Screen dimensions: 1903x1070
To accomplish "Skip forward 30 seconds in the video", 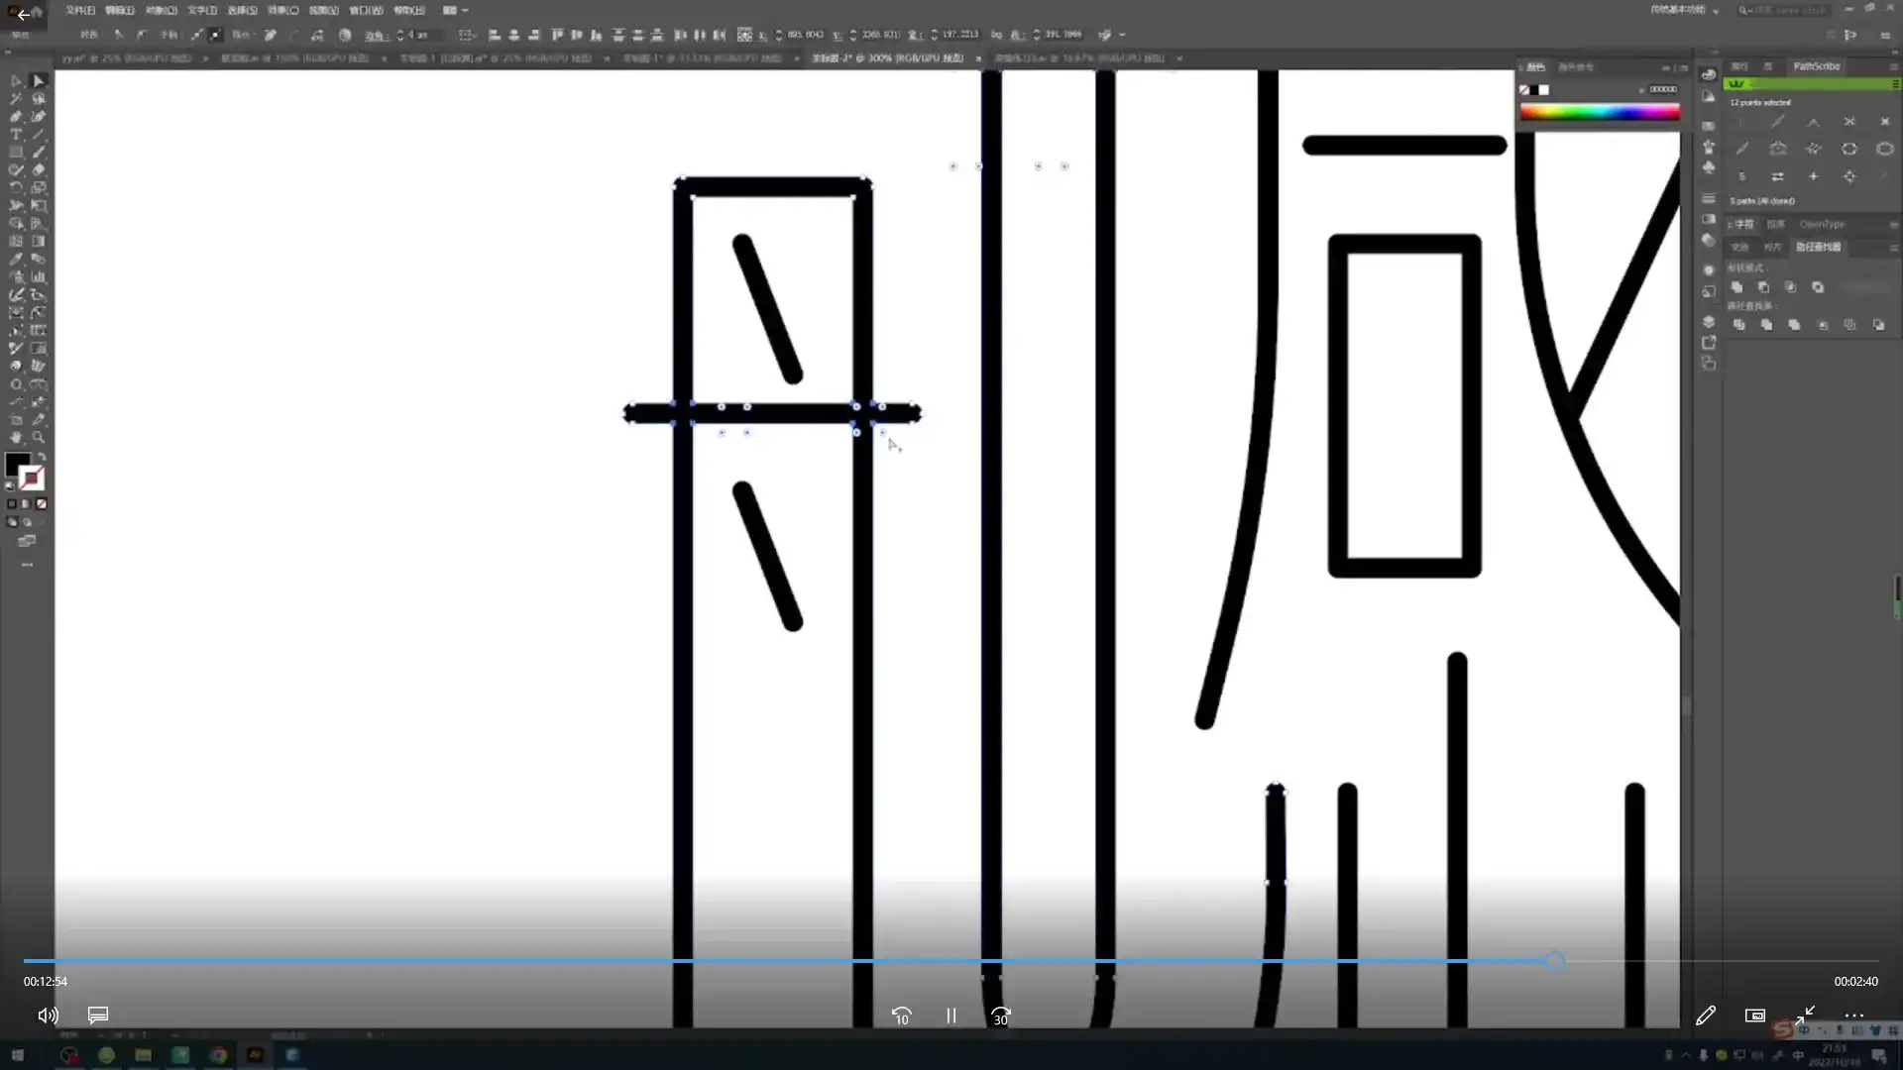I will (x=999, y=1016).
